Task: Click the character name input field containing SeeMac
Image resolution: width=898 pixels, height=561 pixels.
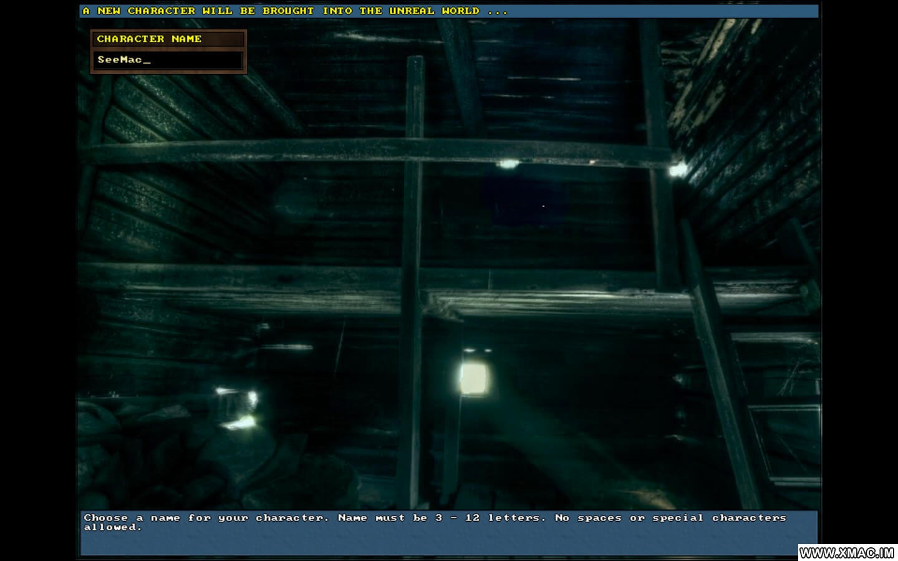Action: pos(168,60)
